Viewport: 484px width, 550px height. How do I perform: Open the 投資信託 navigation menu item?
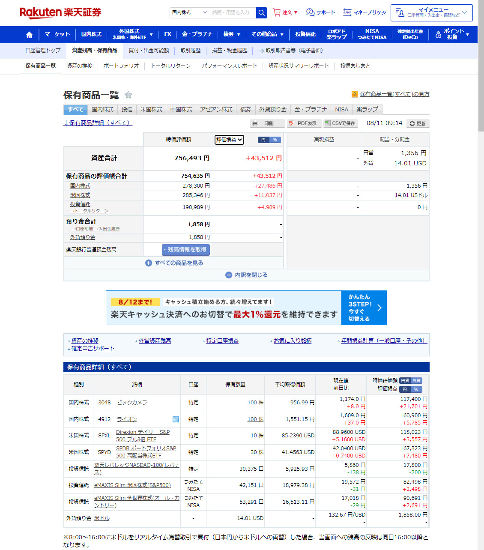(x=305, y=34)
